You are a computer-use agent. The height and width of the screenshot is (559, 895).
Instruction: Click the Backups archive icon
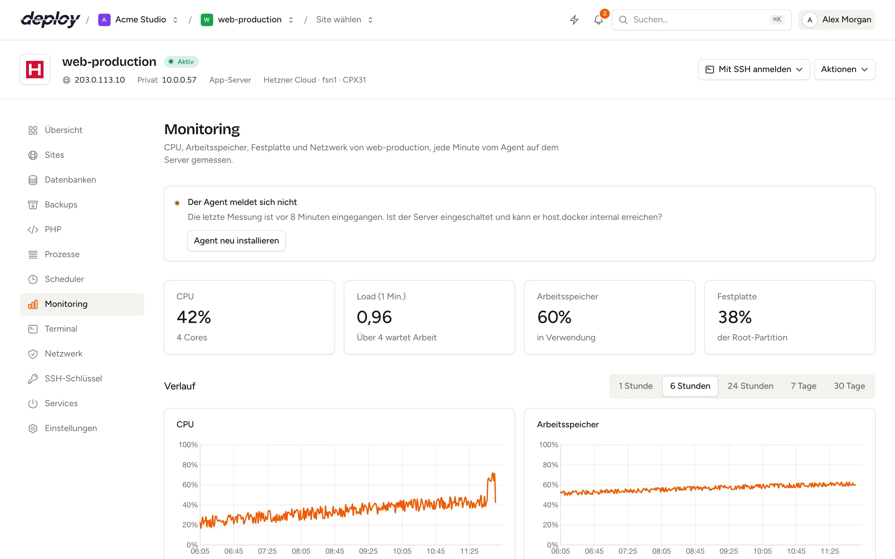(33, 204)
